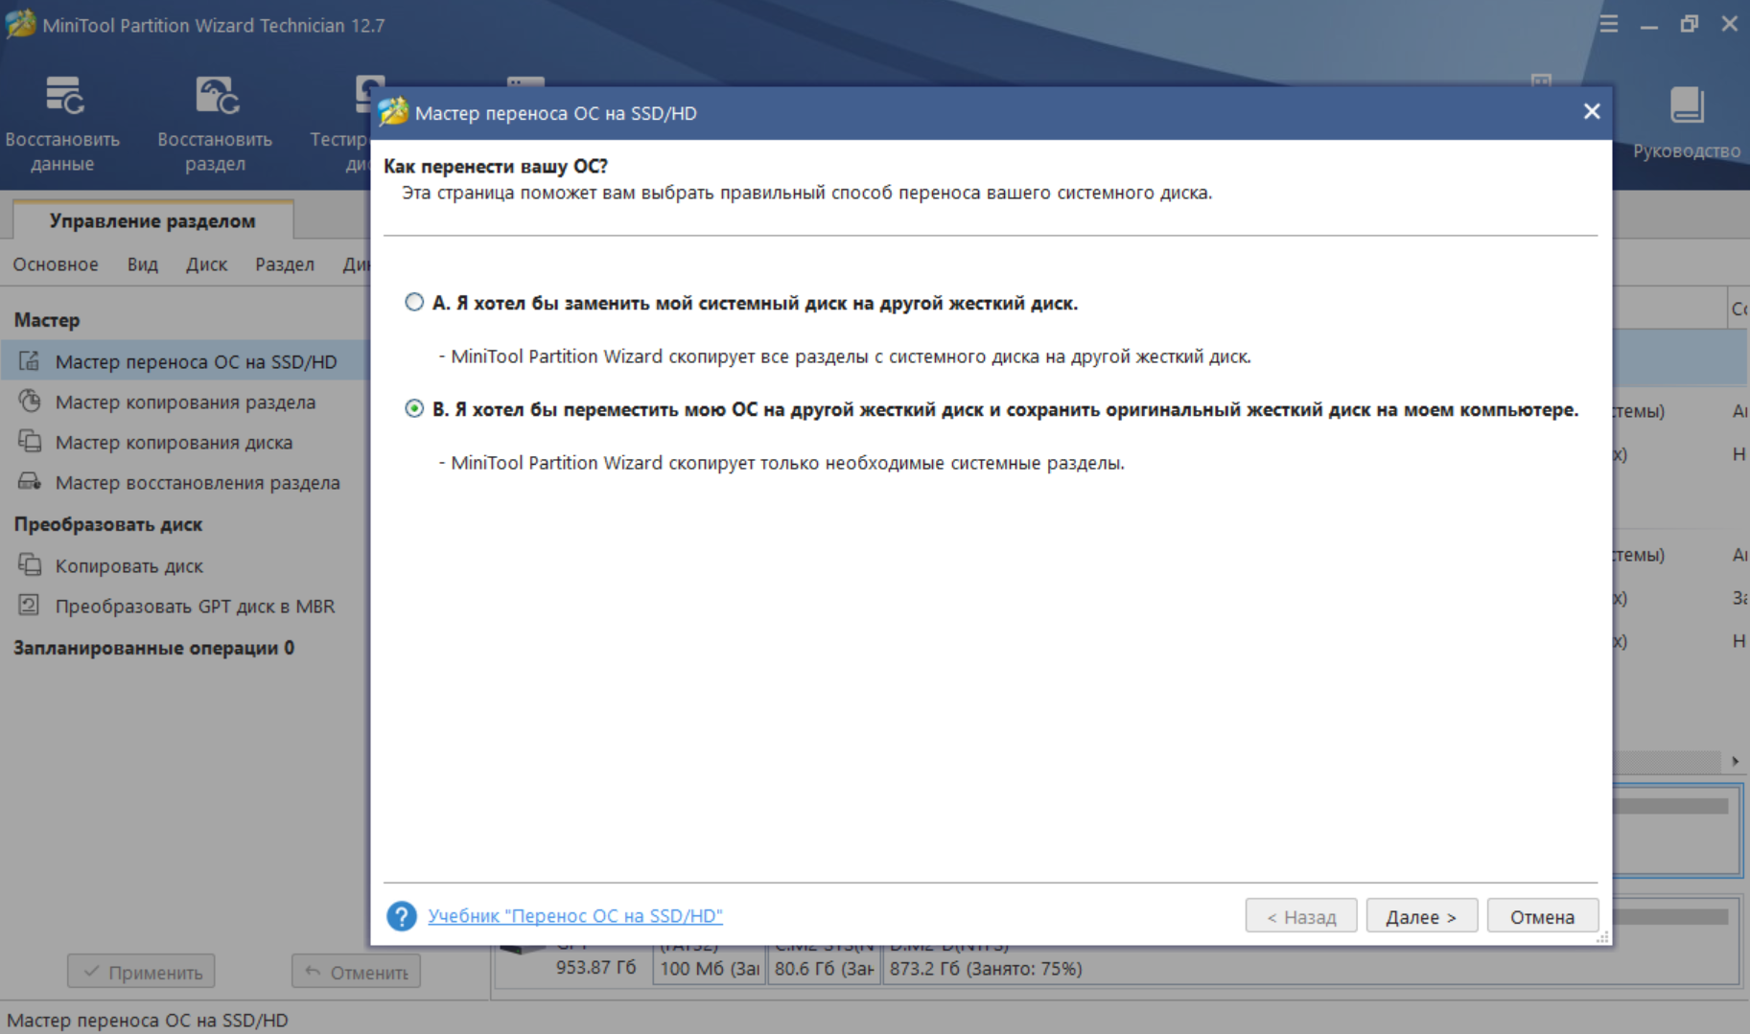The image size is (1750, 1034).
Task: Select option B to move OS only
Action: (414, 409)
